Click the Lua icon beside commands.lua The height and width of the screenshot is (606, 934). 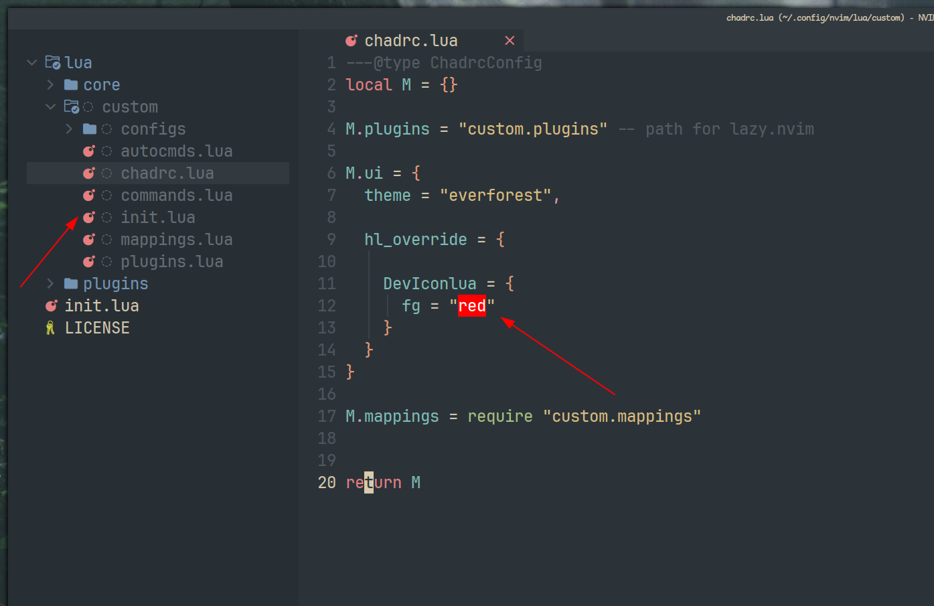[89, 196]
